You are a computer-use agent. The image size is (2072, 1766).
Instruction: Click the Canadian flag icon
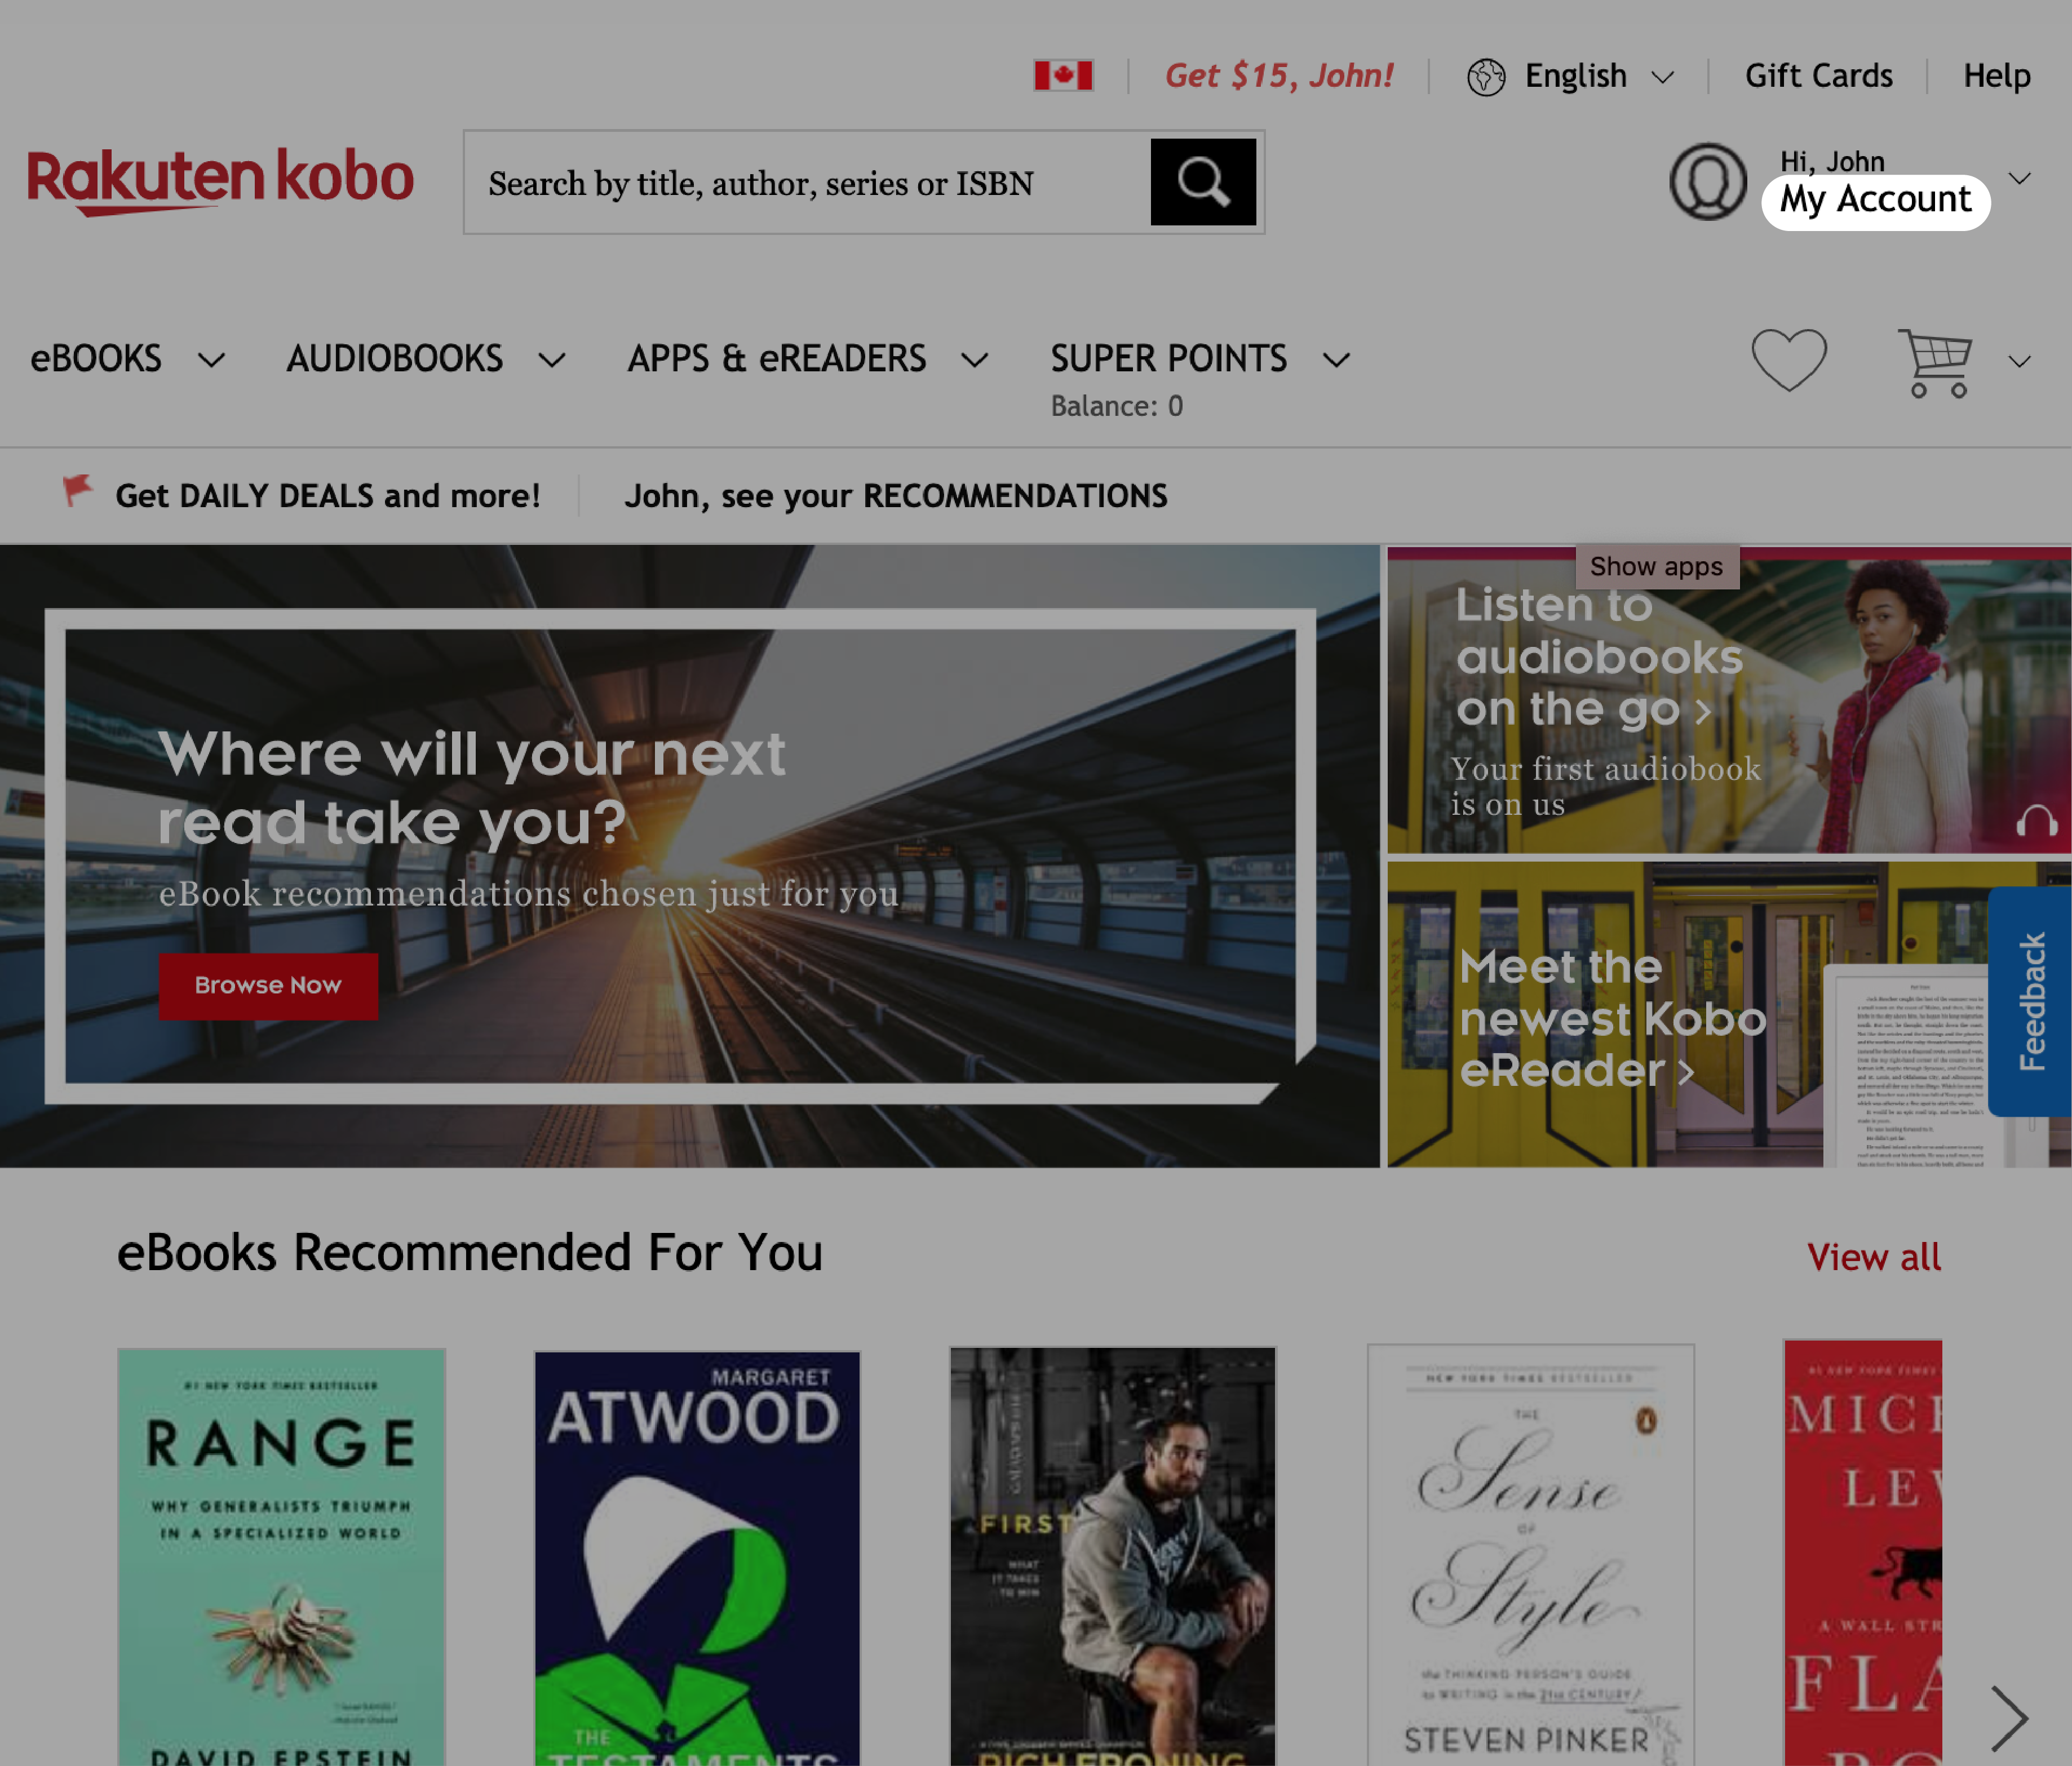1061,74
